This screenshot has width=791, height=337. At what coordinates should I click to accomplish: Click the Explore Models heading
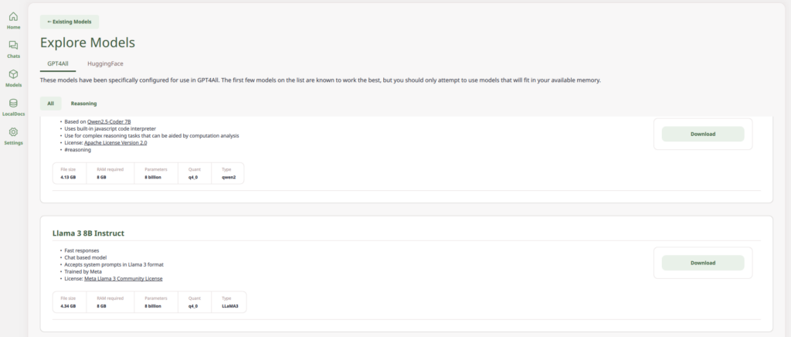pyautogui.click(x=87, y=43)
